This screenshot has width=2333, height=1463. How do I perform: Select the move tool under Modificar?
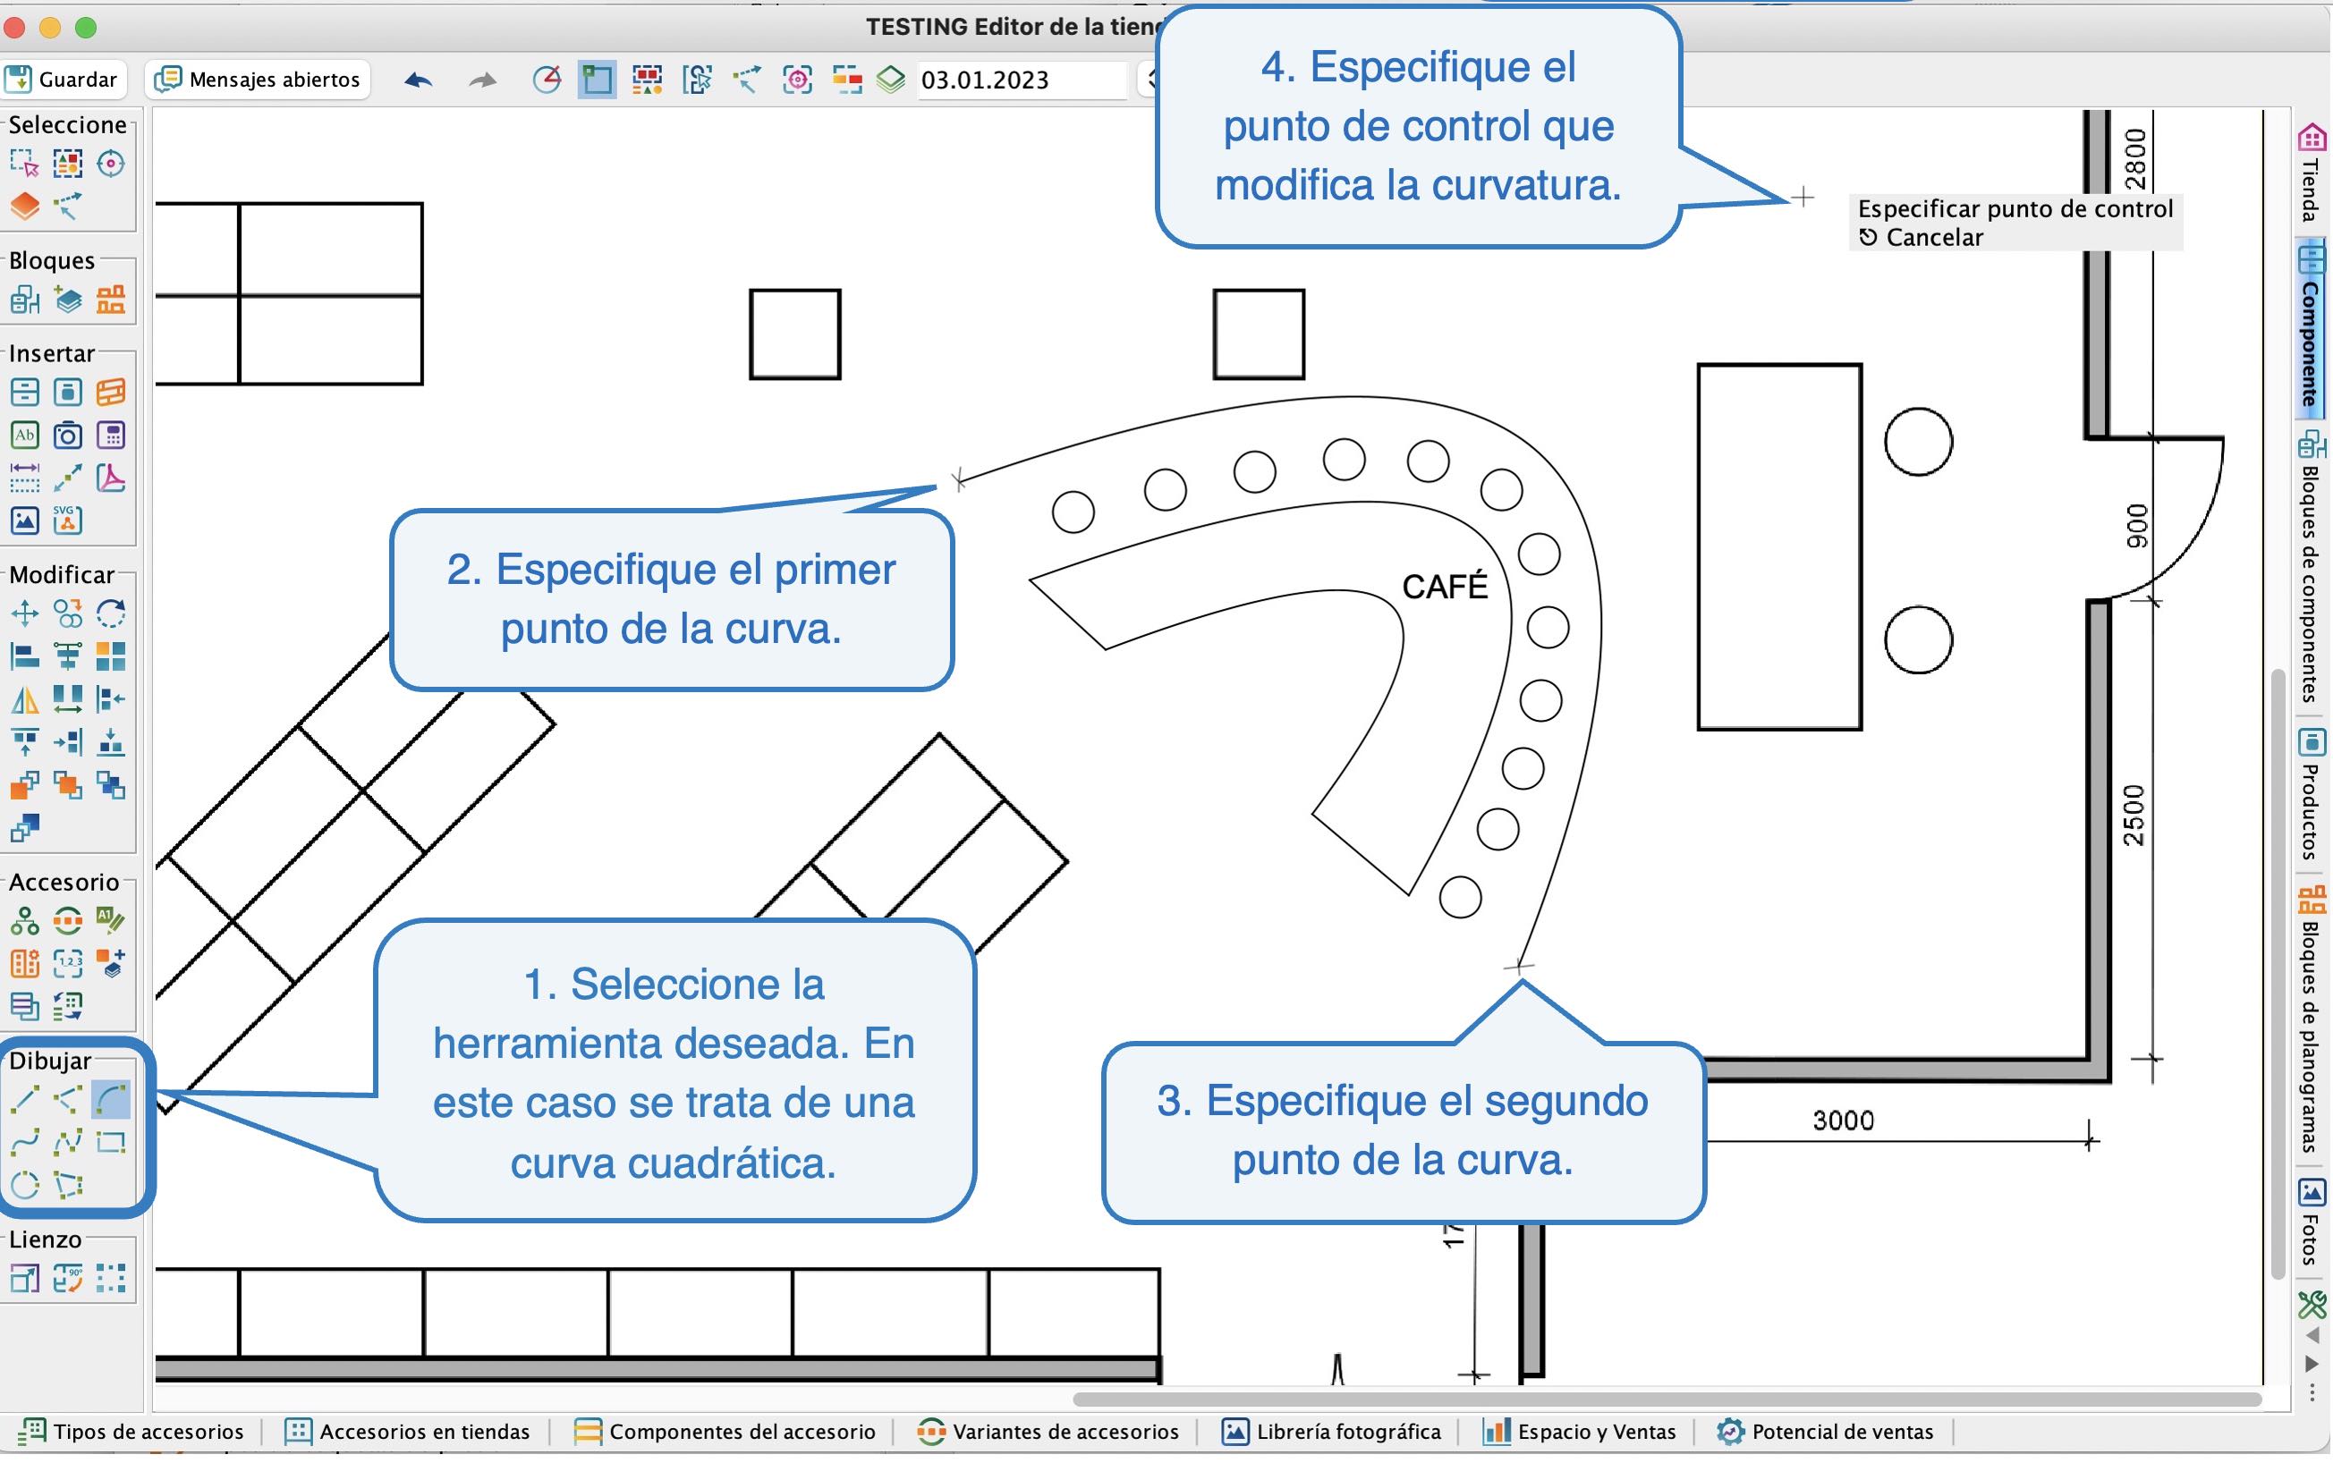pyautogui.click(x=24, y=613)
